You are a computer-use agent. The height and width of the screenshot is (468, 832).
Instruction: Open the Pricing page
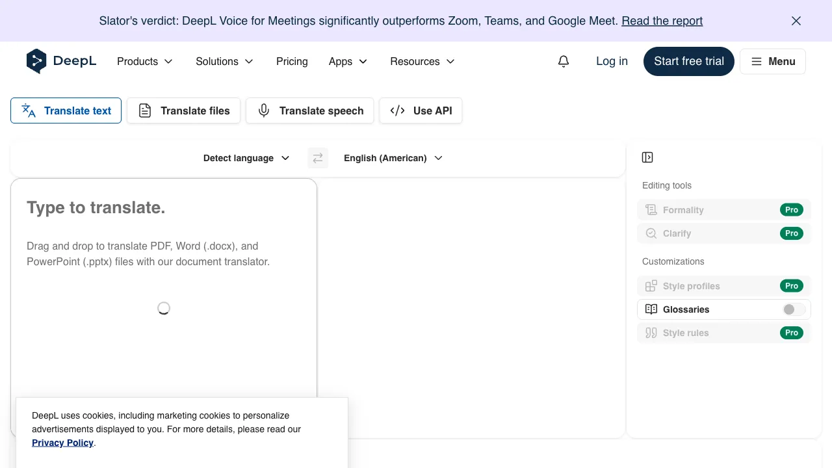(x=292, y=61)
